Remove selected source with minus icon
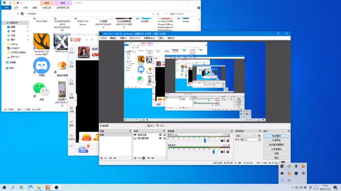Viewport: 341px width, 191px height. 139,158
